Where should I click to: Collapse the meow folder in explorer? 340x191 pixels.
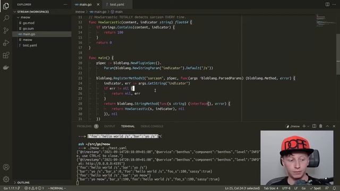(25, 18)
